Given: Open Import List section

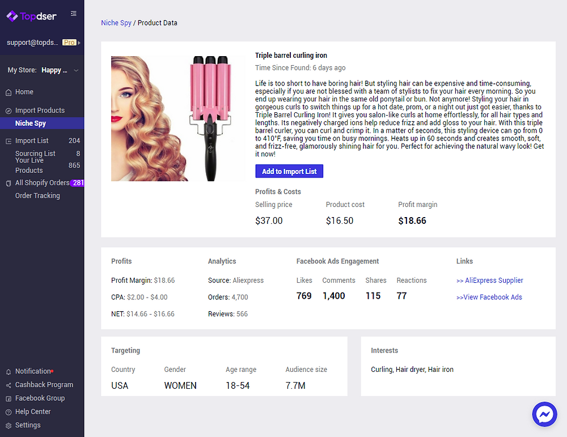Looking at the screenshot, I should tap(32, 141).
